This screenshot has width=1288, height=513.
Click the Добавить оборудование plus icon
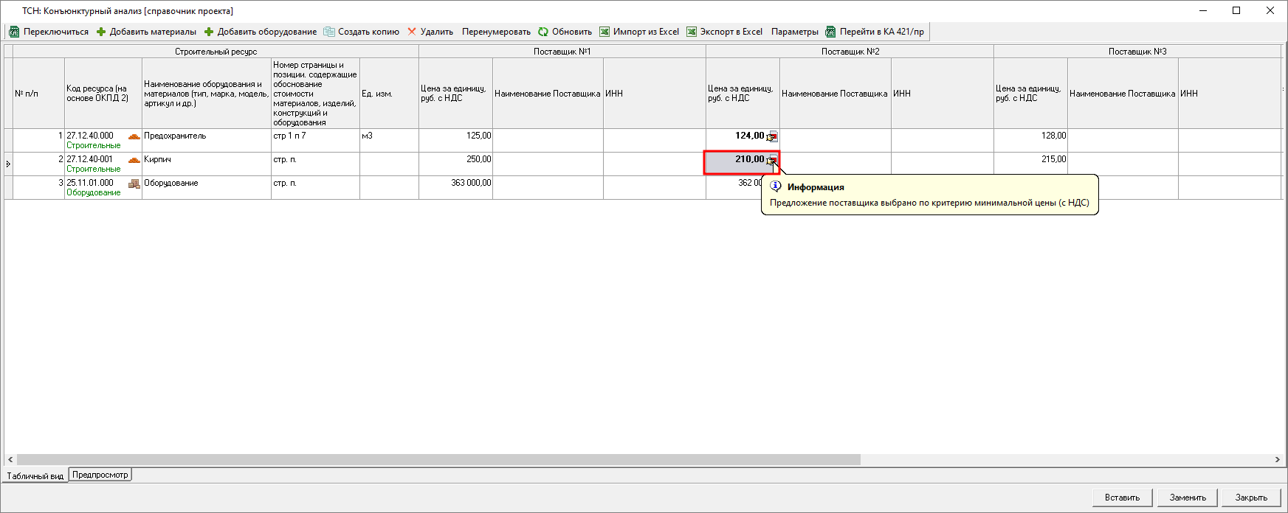tap(209, 32)
